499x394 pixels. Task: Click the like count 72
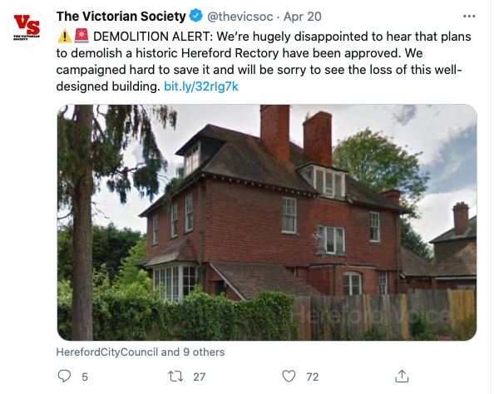point(313,377)
